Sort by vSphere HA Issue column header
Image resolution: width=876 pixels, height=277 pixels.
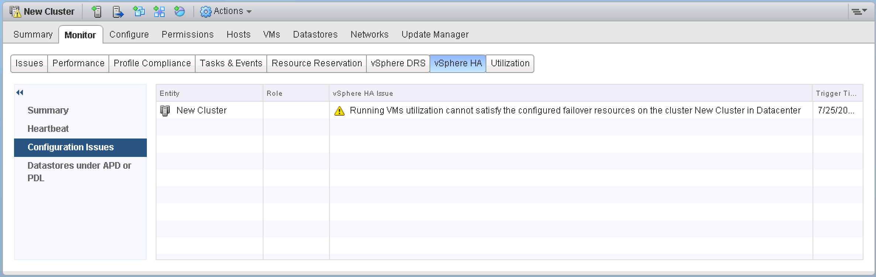571,93
